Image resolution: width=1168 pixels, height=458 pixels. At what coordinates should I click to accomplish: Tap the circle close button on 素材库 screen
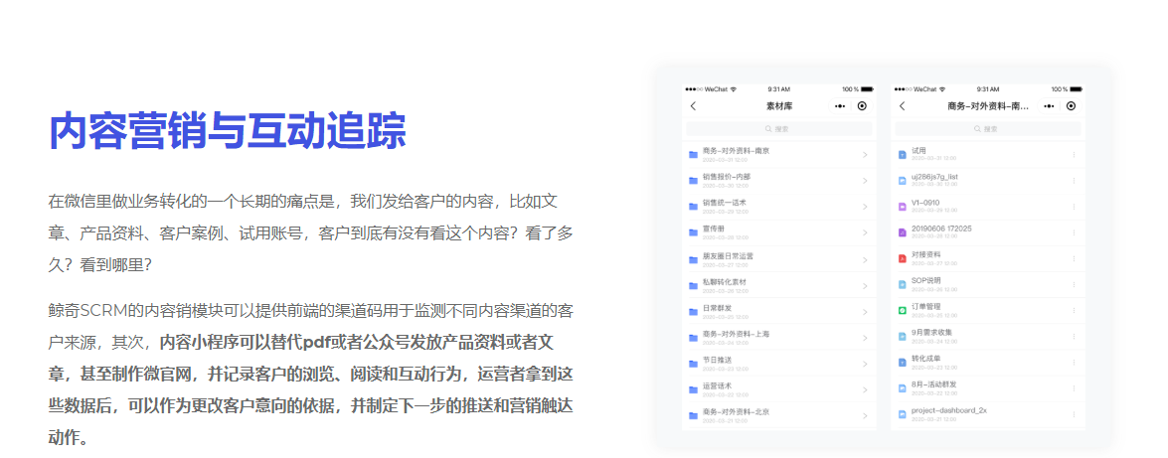(x=862, y=106)
